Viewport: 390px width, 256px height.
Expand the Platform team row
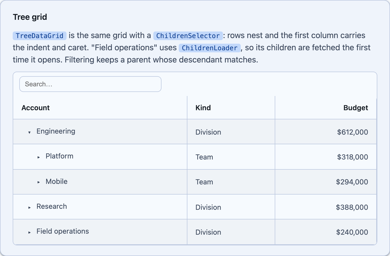(39, 157)
